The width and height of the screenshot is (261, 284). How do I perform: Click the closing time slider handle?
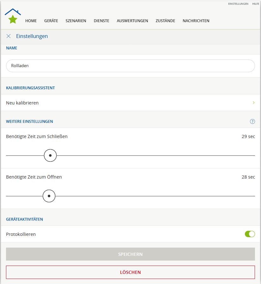50,155
